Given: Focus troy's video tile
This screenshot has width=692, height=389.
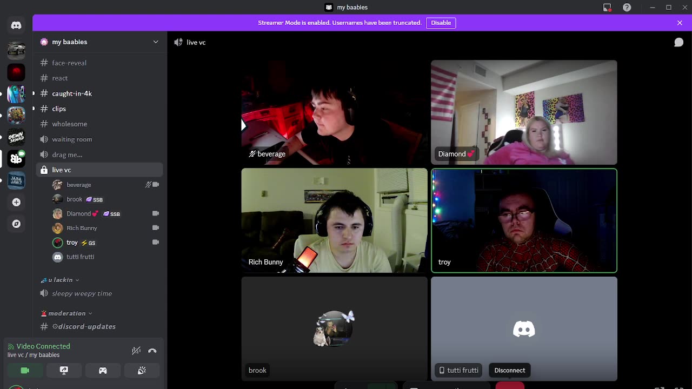Looking at the screenshot, I should [524, 220].
